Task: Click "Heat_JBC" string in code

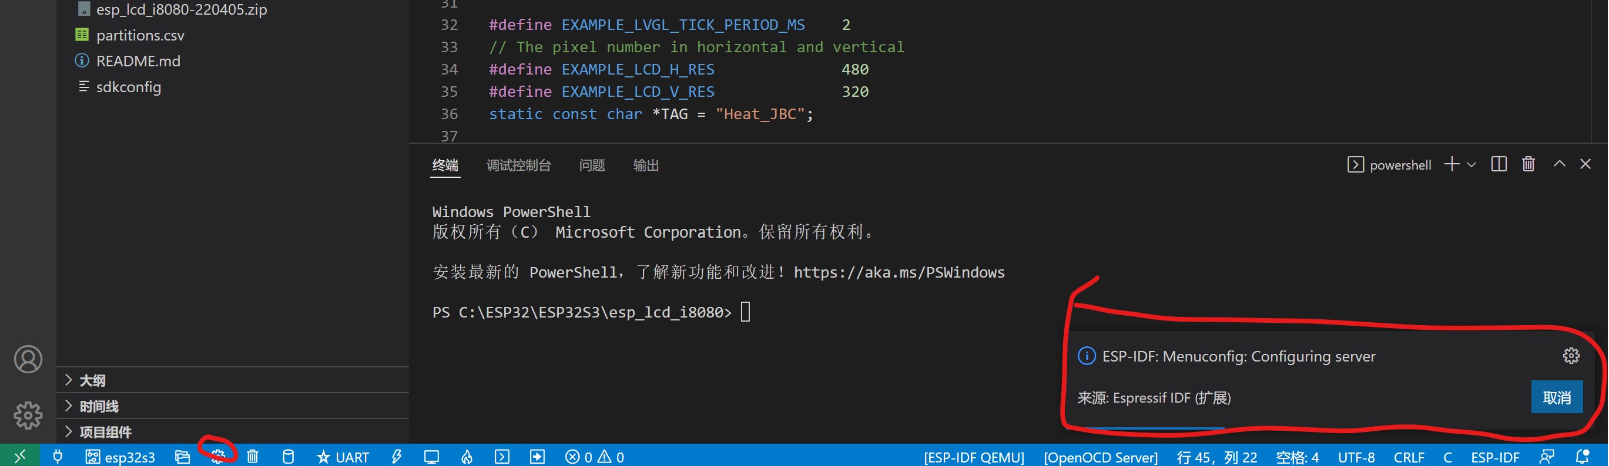Action: click(759, 114)
